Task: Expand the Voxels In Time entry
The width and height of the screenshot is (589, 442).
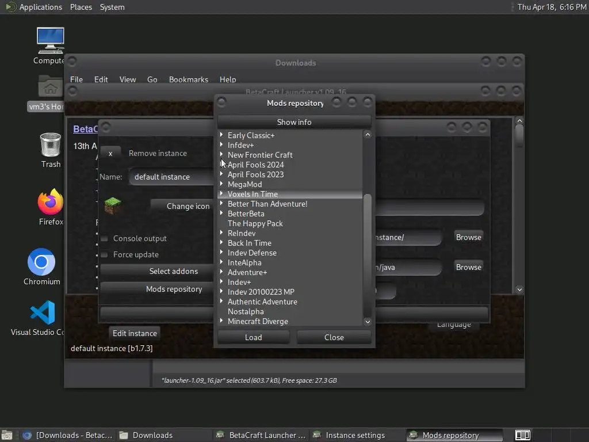Action: pos(221,193)
